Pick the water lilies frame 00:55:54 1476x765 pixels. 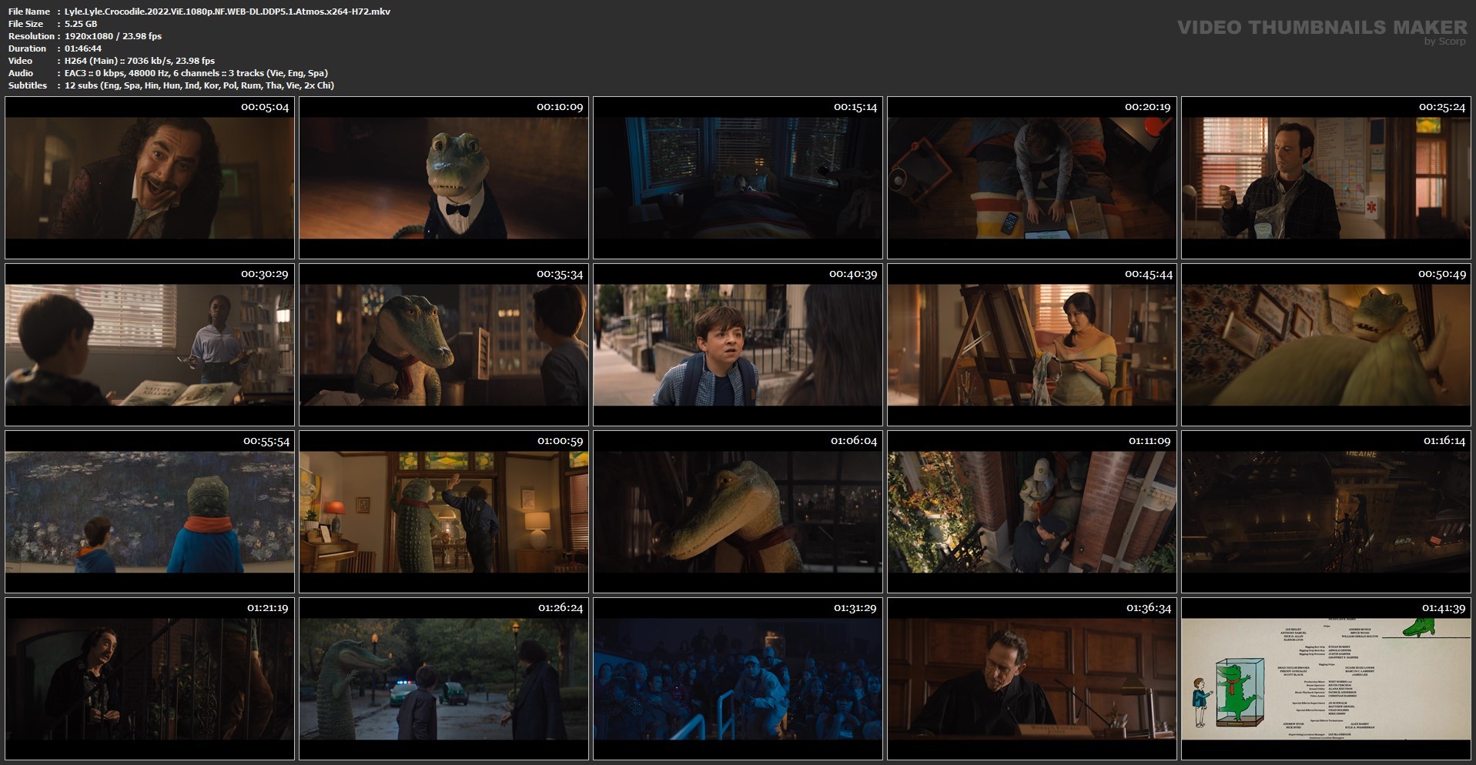pyautogui.click(x=149, y=512)
